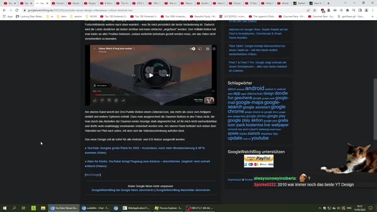
Task: Click the page vertical scrollbar thumb
Action: [375, 109]
